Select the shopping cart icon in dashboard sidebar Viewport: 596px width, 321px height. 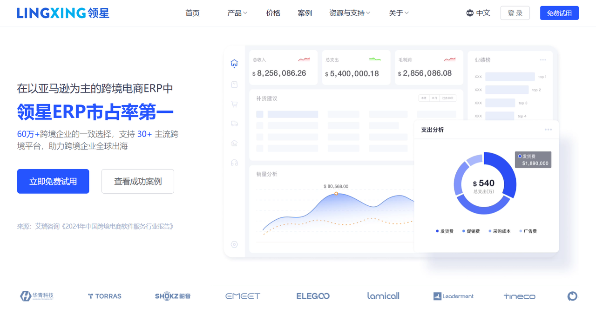234,104
